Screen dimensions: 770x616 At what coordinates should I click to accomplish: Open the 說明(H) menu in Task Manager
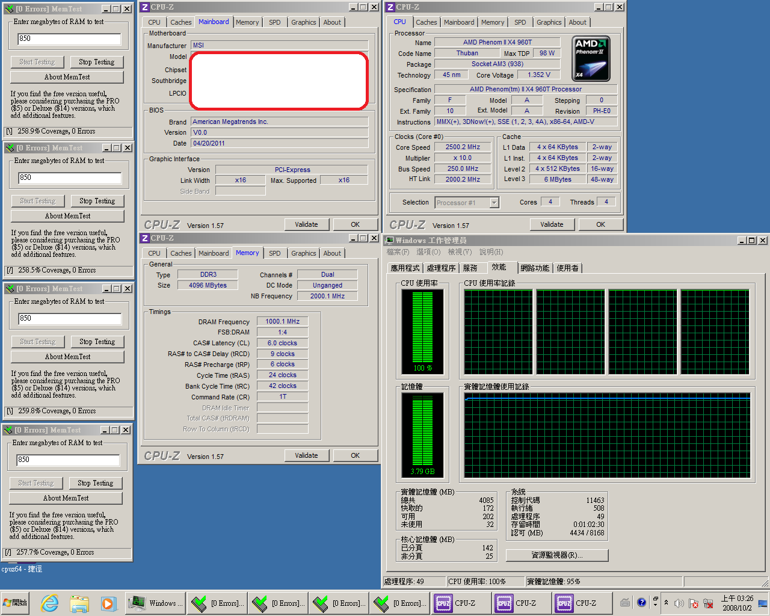(x=491, y=252)
